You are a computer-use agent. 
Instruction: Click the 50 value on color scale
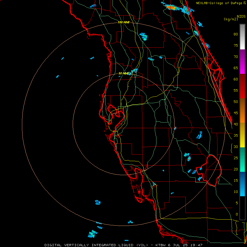point(236,102)
